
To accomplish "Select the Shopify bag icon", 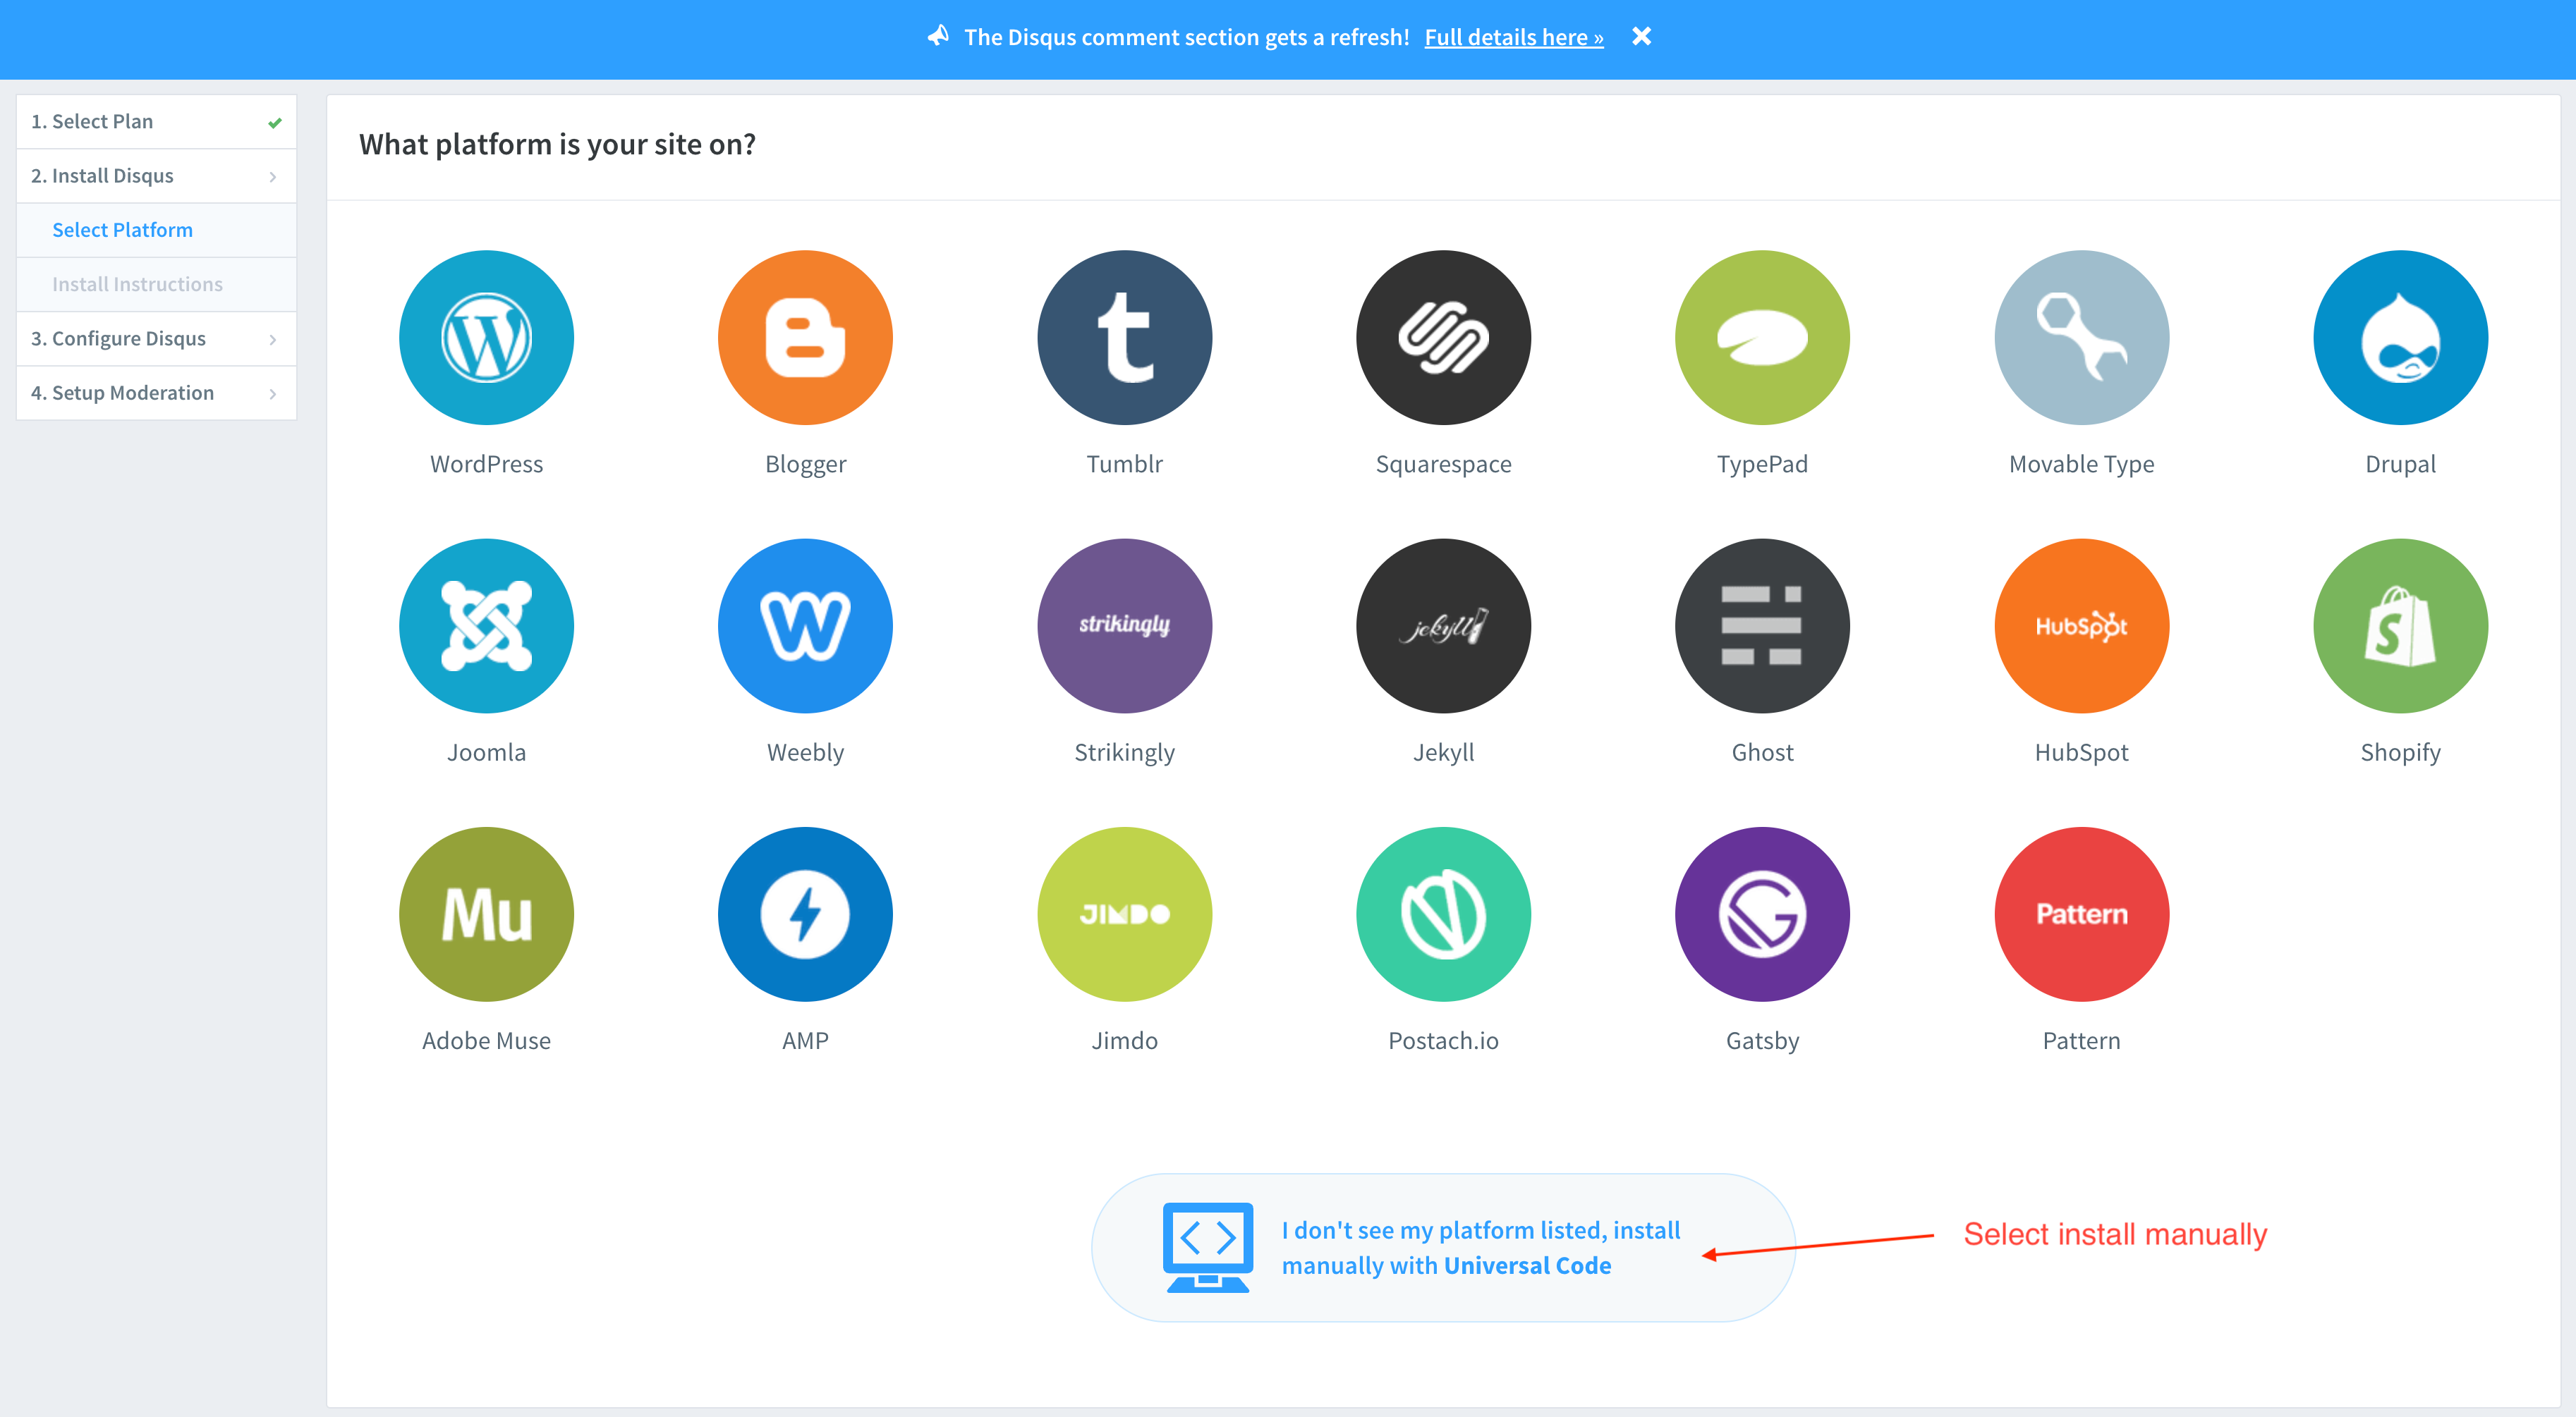I will pyautogui.click(x=2400, y=625).
